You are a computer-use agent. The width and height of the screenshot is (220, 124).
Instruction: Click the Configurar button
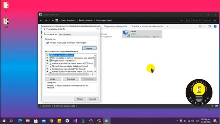point(89,48)
